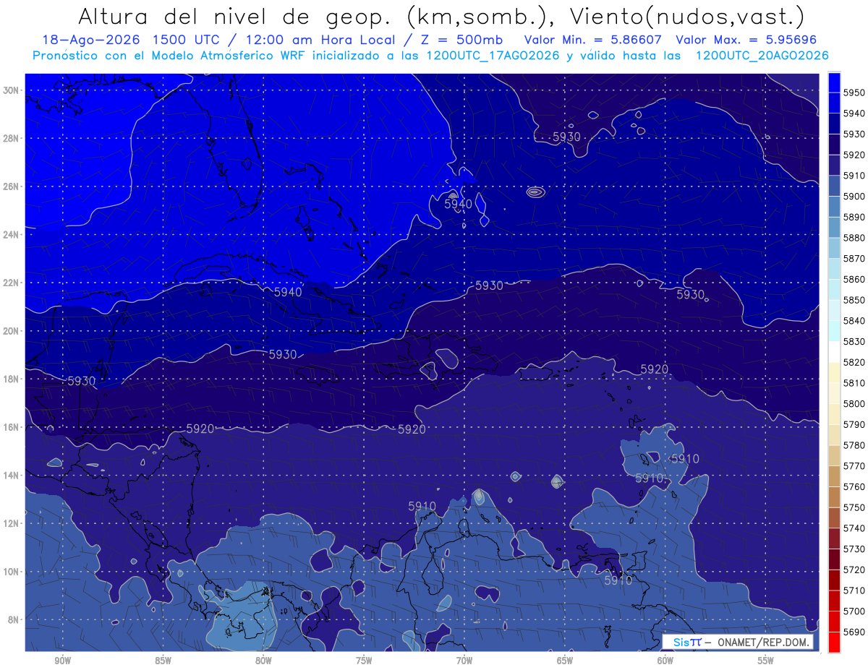Click the 55W longitude axis label
This screenshot has height=670, width=868.
coord(766,661)
